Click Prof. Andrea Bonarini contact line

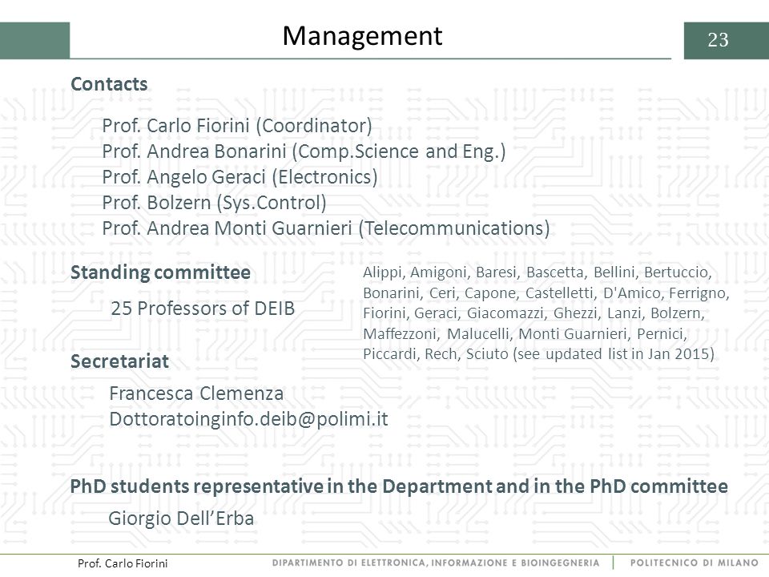304,151
